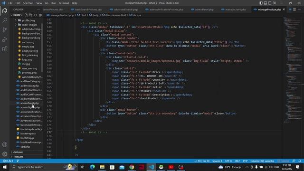Open Windows Start menu
The image size is (304, 171).
pyautogui.click(x=5, y=167)
